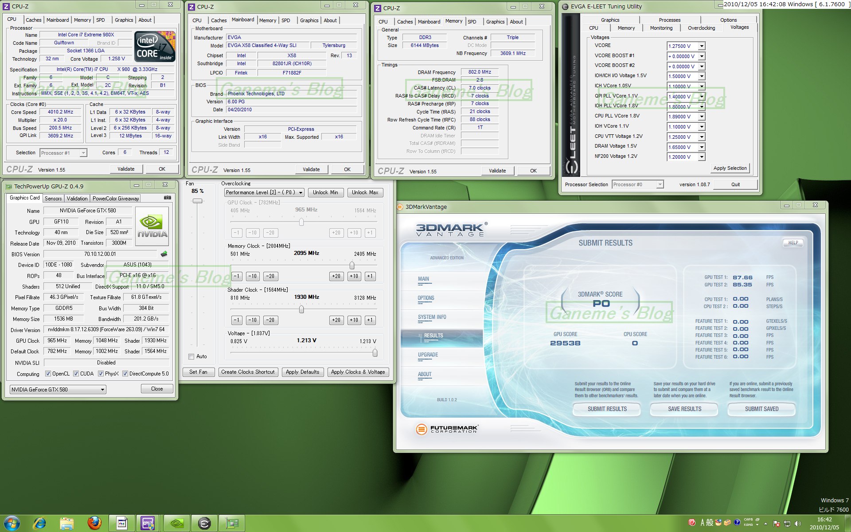
Task: Click the Apply Clocks & Voltage button
Action: click(x=358, y=372)
